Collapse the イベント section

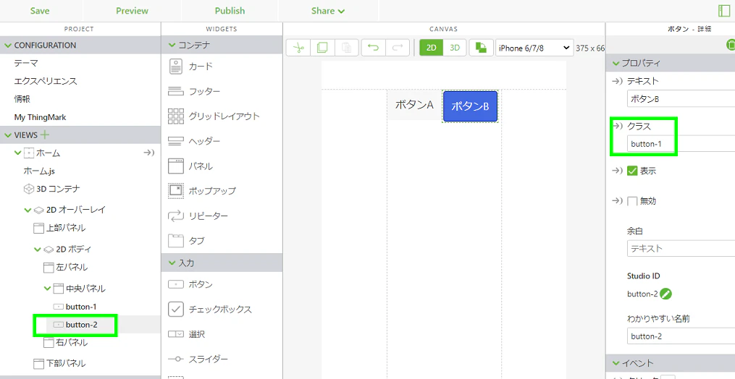616,363
